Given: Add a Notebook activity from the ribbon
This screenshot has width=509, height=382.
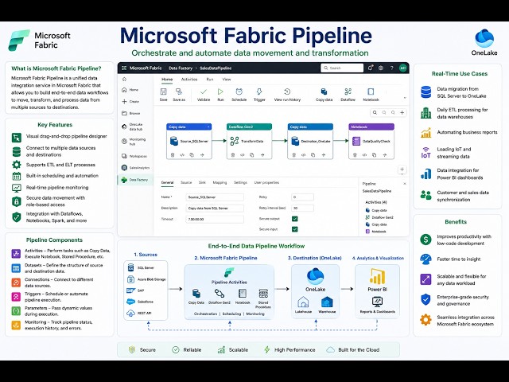Looking at the screenshot, I should pos(371,95).
